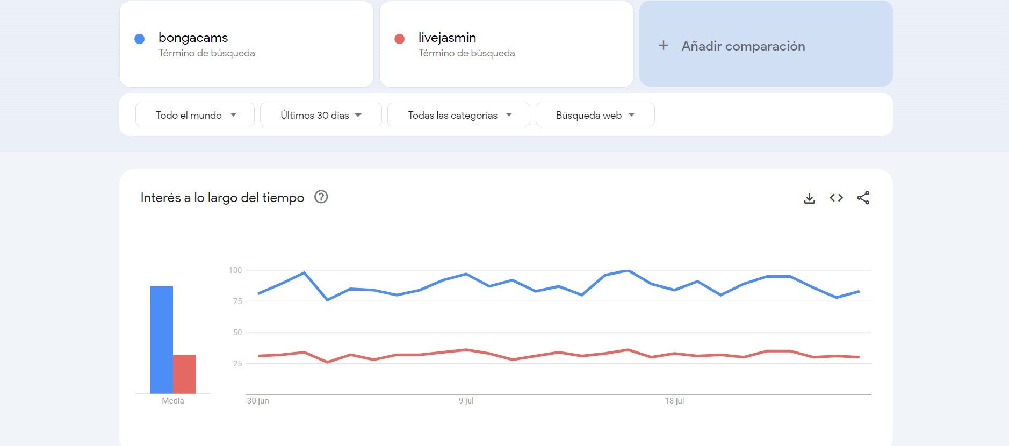Click the Media label under bars
1009x446 pixels.
tap(173, 401)
